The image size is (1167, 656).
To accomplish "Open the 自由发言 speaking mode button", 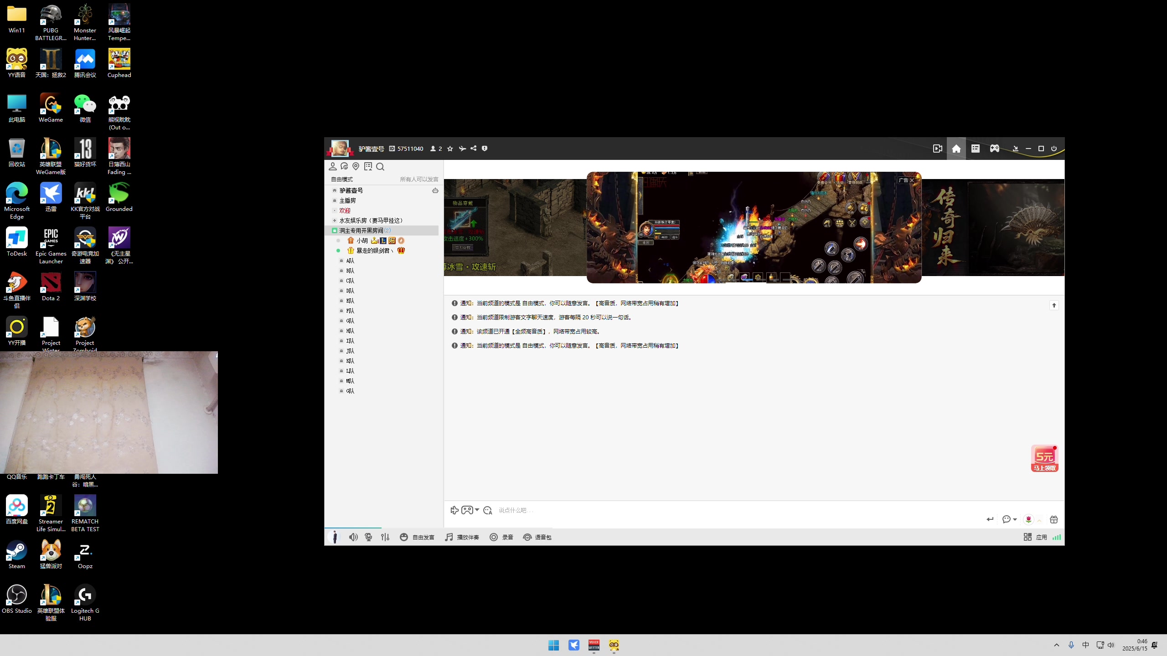I will click(417, 537).
